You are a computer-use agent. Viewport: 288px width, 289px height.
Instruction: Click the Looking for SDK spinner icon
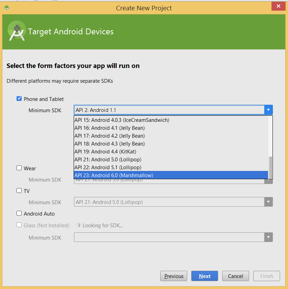point(78,225)
